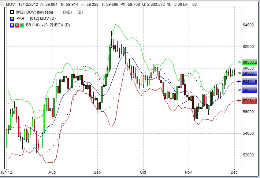Screen dimensions: 260x178
Task: Click the blue PAR indicator legend icon
Action: (12, 18)
